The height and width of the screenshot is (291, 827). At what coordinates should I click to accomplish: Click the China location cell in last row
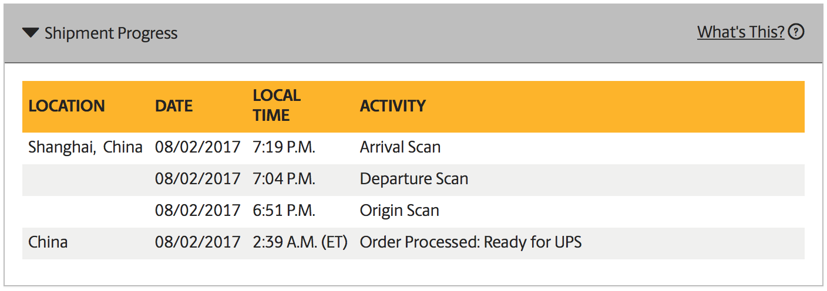[48, 242]
